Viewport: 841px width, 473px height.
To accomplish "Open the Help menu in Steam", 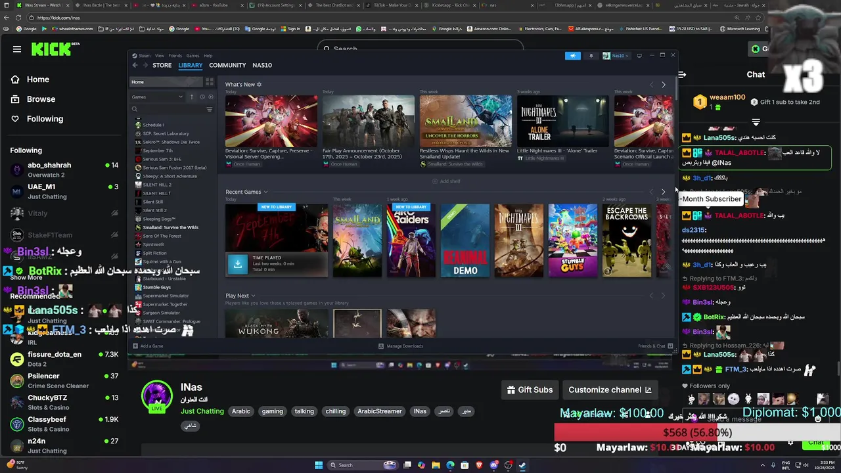I will 208,56.
